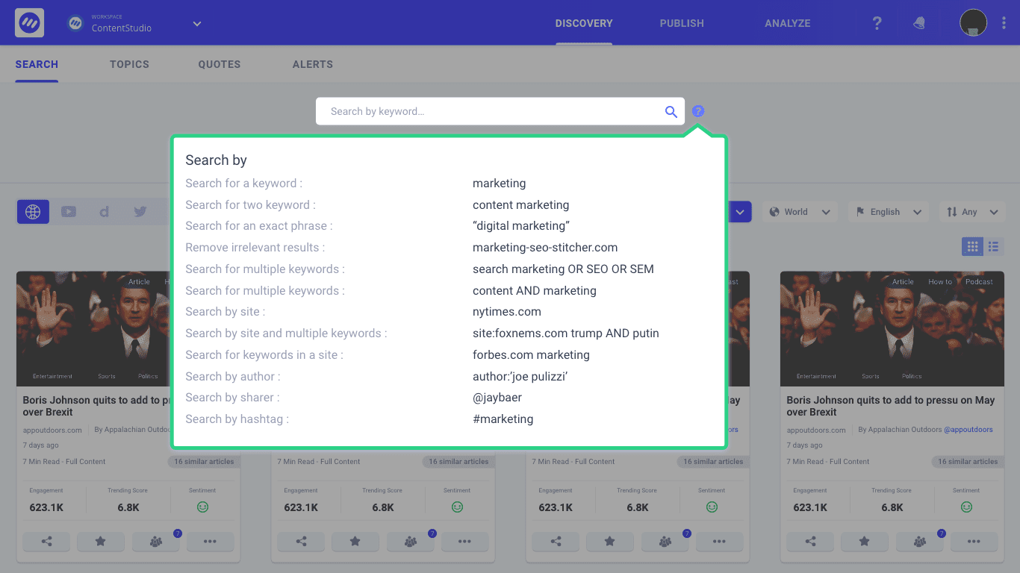
Task: Open the notifications bell
Action: pos(919,23)
